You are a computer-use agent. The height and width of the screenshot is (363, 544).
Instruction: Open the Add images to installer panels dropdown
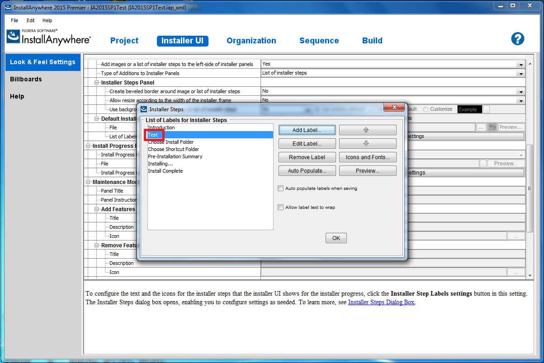pos(521,64)
